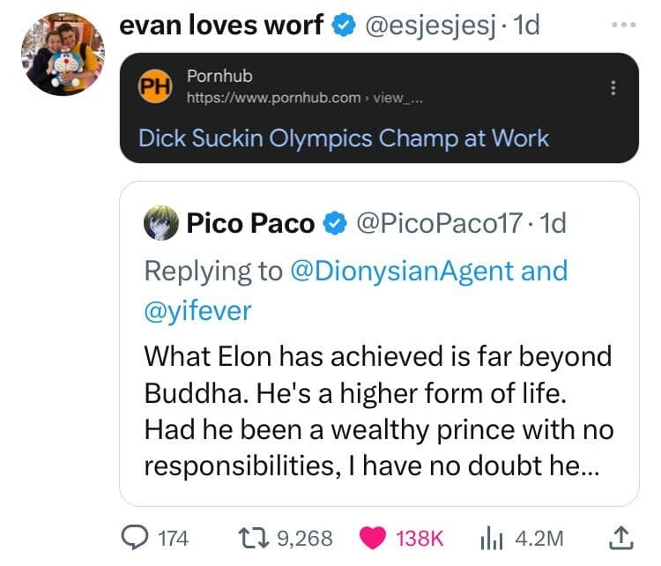Click evan loves worf verified badge

(341, 26)
